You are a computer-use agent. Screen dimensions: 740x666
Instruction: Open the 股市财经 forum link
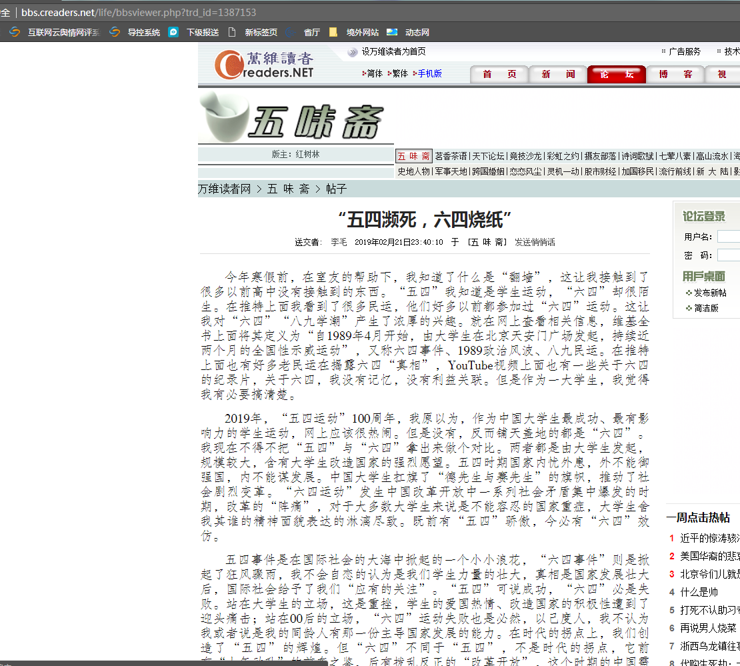pos(600,171)
